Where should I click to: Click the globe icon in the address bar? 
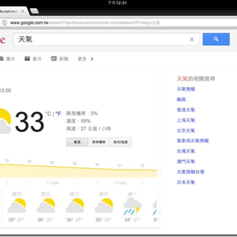[4, 23]
